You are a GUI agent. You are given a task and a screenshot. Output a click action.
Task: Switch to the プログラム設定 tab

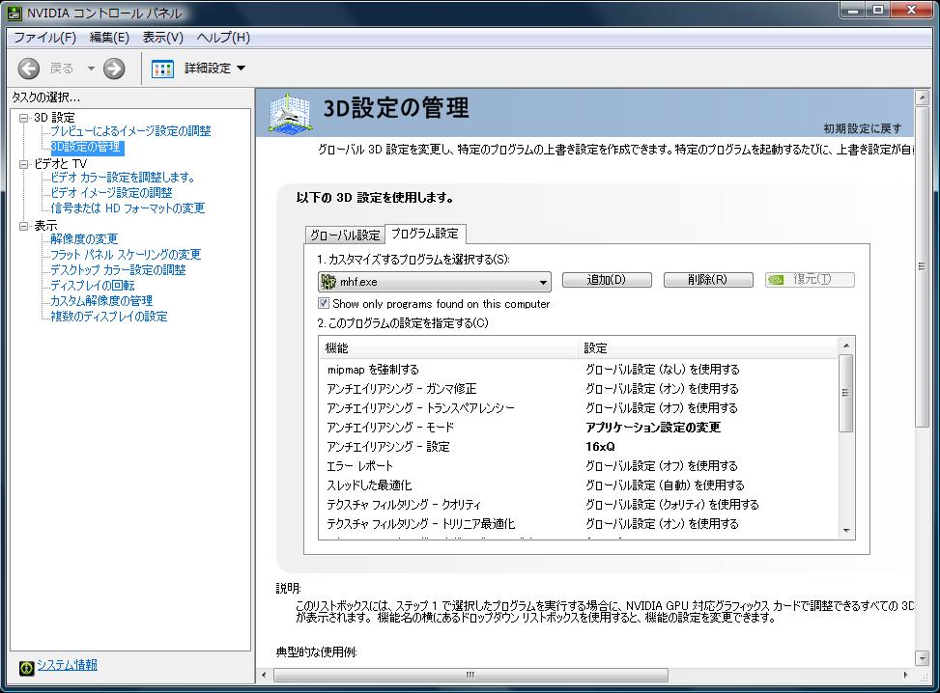point(424,234)
